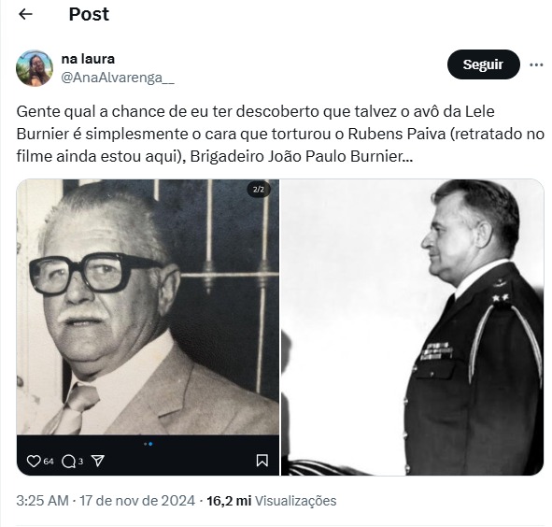This screenshot has height=527, width=552.
Task: Click the na laura display name
Action: point(88,59)
